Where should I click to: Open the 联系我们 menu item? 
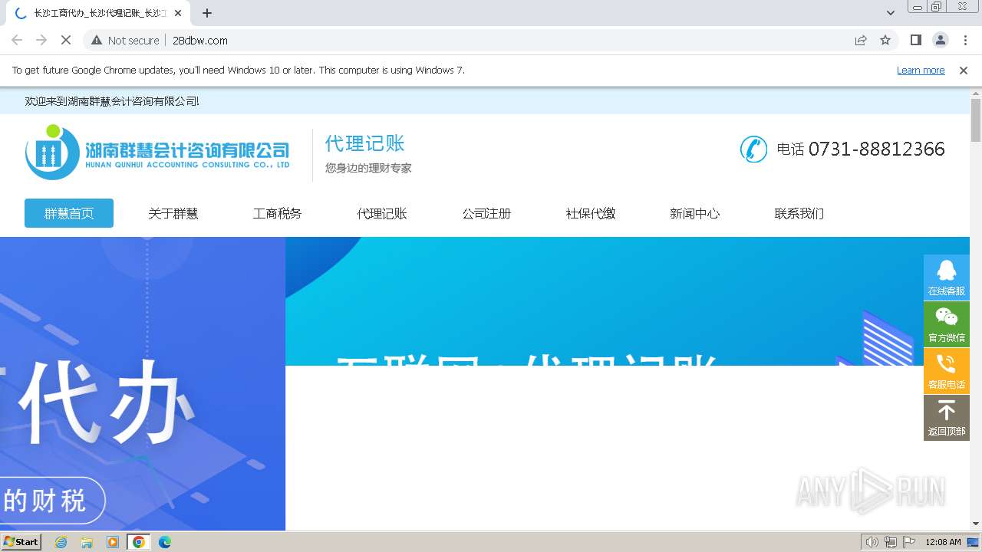799,213
